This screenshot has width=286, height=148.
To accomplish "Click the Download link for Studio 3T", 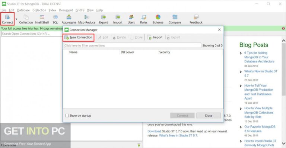I will pyautogui.click(x=154, y=131).
